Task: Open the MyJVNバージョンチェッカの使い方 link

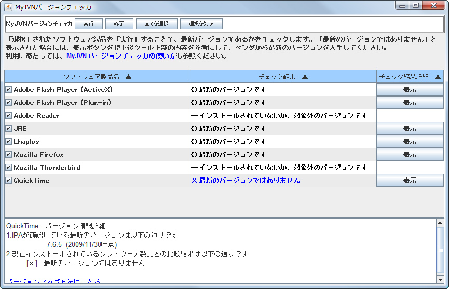Action: [121, 56]
